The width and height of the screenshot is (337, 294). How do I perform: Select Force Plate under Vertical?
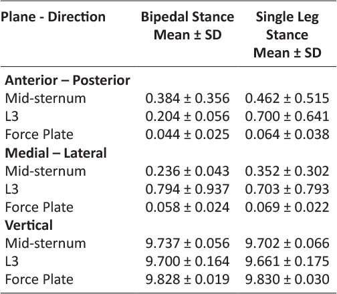tap(39, 279)
